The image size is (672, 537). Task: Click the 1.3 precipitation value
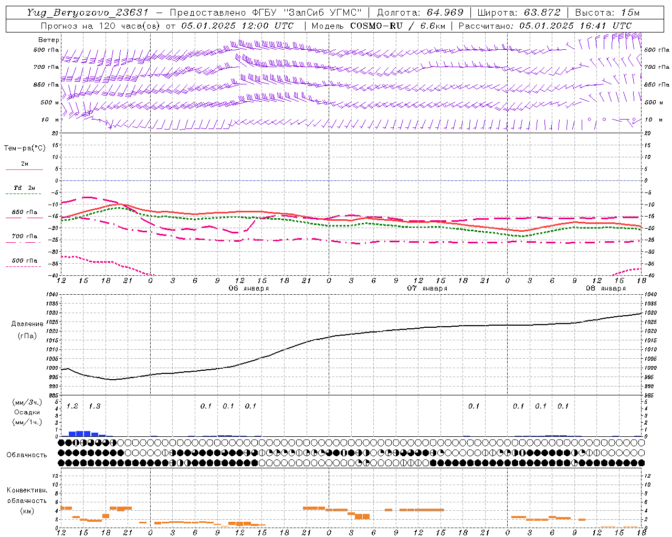point(94,406)
